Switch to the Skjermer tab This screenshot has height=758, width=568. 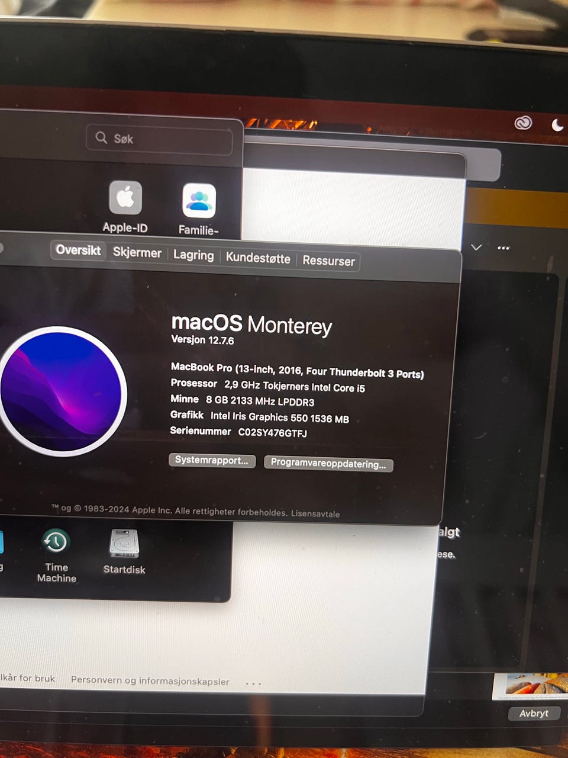[137, 253]
